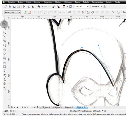Open the Organizar menu
126x116 pixels.
(48, 2)
